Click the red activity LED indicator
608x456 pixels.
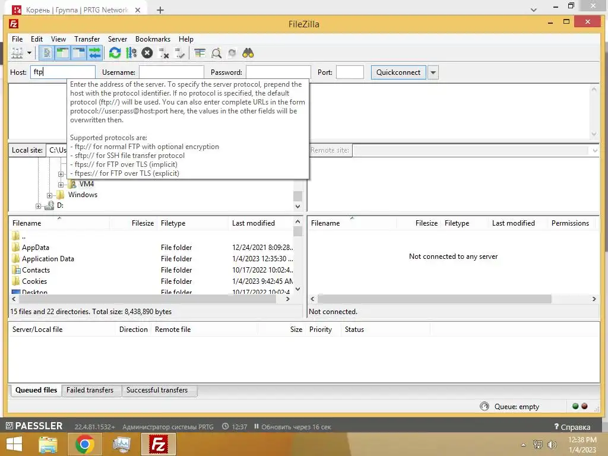pyautogui.click(x=584, y=406)
